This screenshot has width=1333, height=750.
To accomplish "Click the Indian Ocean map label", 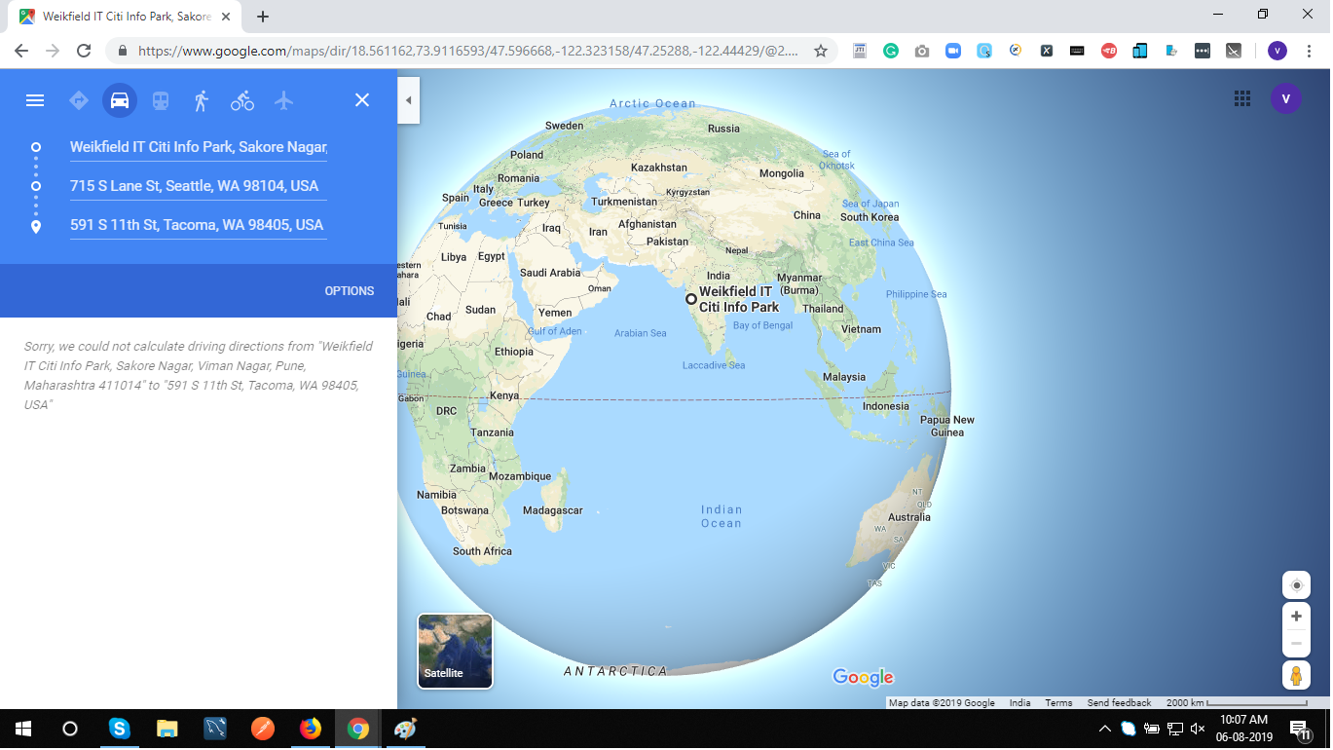I will pos(722,516).
